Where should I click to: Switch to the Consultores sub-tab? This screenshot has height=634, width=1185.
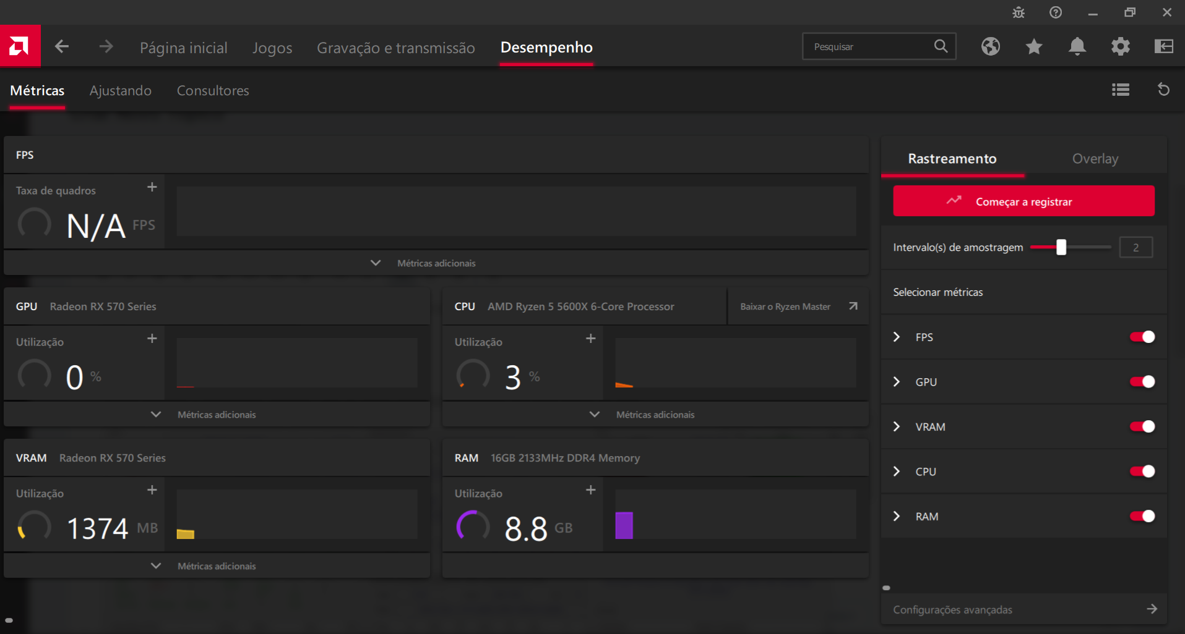coord(213,91)
